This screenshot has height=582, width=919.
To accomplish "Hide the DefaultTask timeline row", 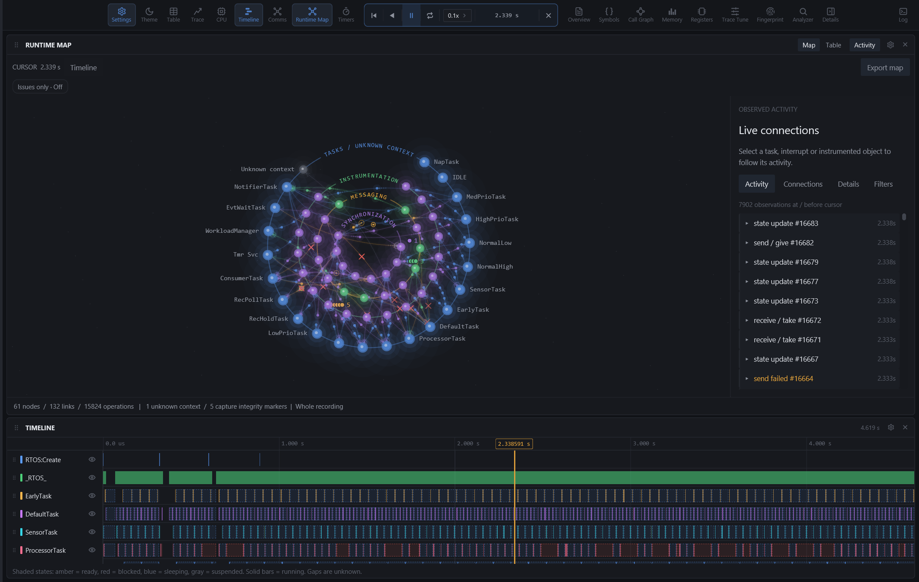I will point(92,514).
